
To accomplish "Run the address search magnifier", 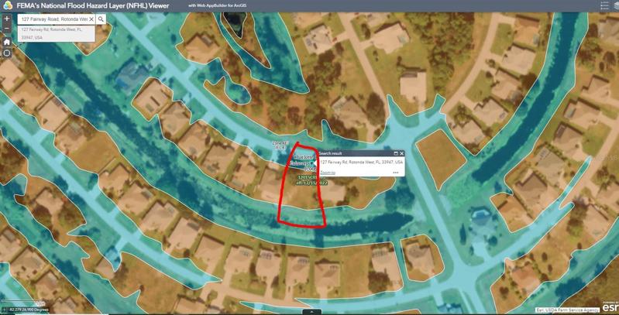I will click(x=101, y=19).
